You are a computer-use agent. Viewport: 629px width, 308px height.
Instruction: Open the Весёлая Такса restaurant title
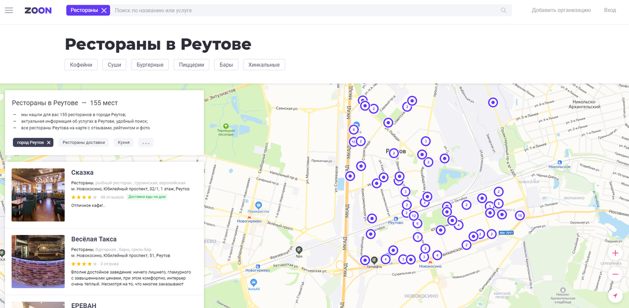coord(94,239)
